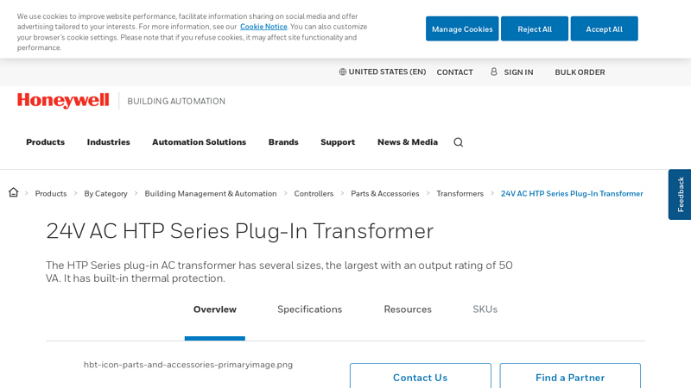Click the current 24V AC HTP Series breadcrumb

[x=572, y=193]
